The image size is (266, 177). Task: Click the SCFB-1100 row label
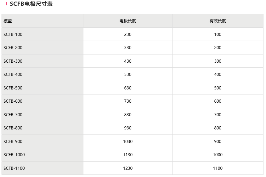(14, 168)
